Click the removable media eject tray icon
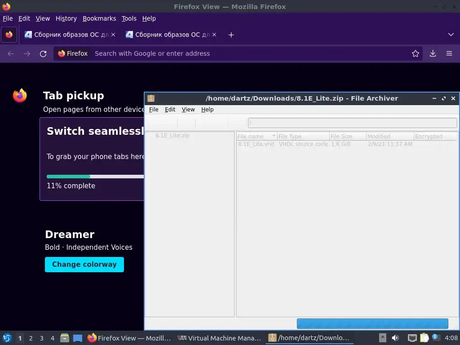 click(x=382, y=338)
